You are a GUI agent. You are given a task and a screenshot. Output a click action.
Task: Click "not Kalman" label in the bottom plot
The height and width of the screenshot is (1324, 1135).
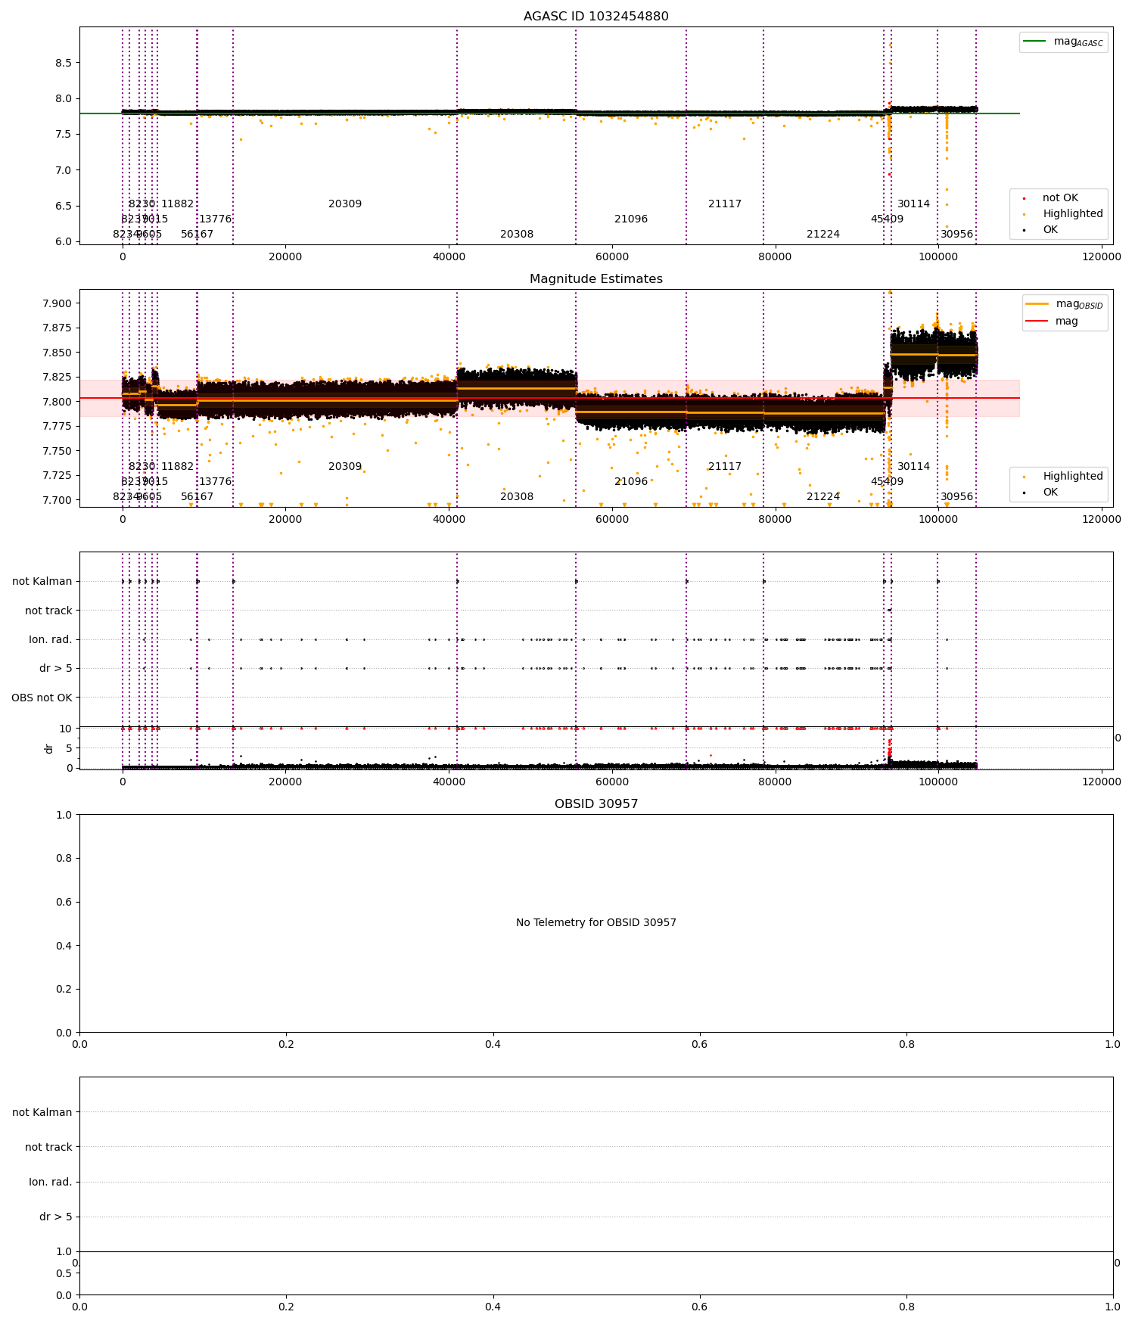[42, 1112]
